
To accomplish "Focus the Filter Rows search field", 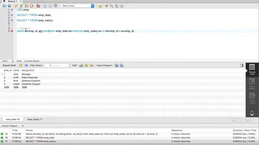I will [x=57, y=65].
